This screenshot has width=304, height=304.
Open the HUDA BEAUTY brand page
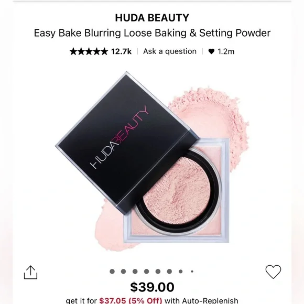[x=152, y=18]
